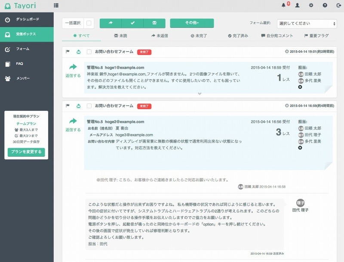
Task: Check the bulk select checkbox
Action: point(89,23)
